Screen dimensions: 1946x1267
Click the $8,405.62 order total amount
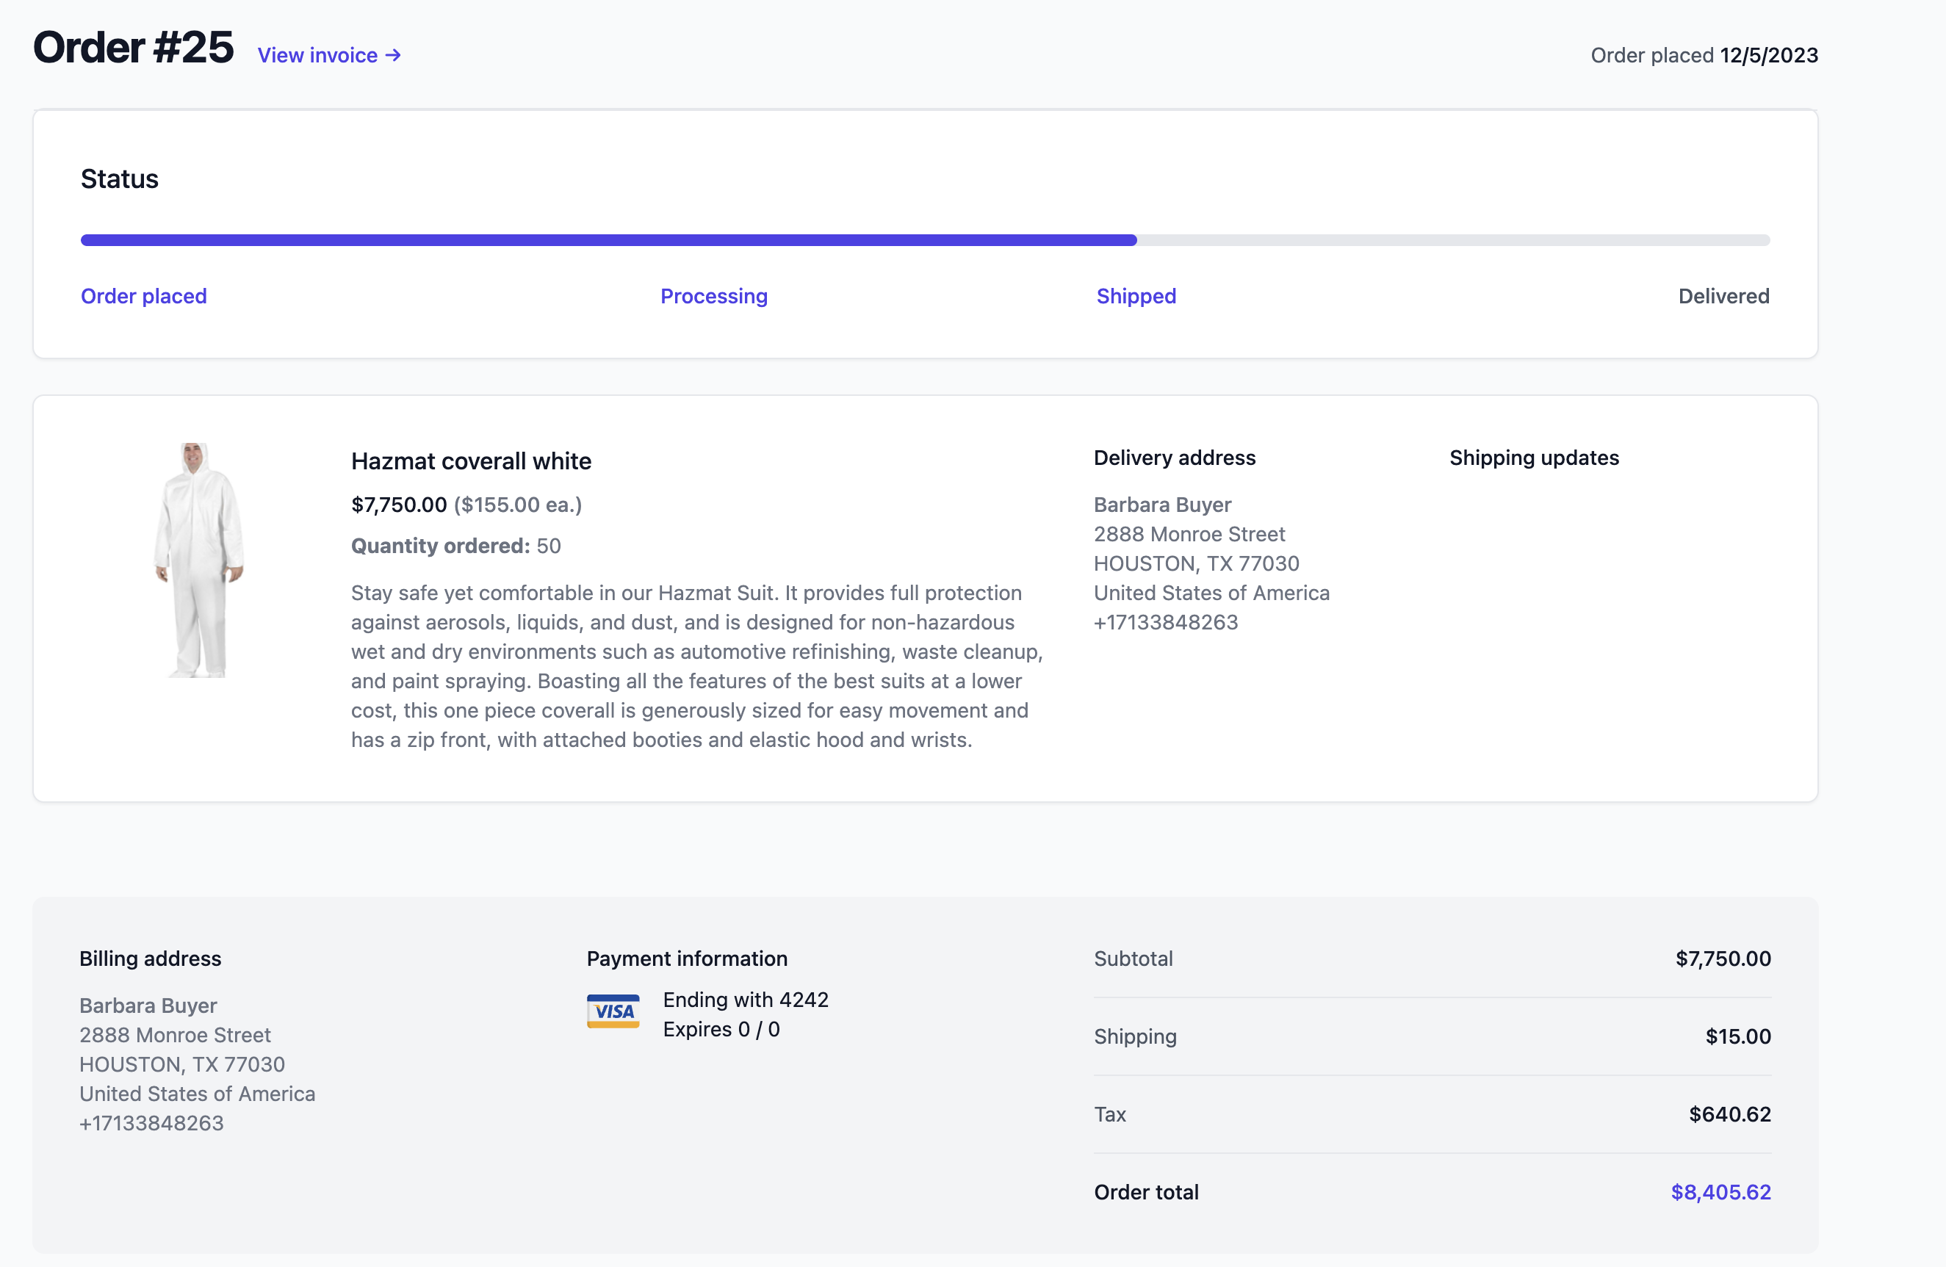pyautogui.click(x=1720, y=1192)
